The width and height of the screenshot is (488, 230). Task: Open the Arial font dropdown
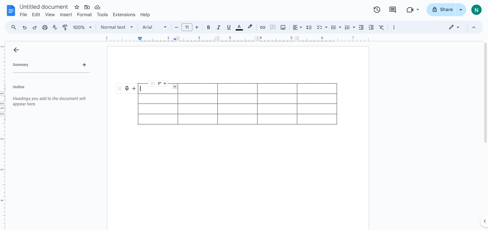click(154, 27)
